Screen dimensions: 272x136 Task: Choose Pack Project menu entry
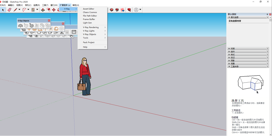tap(88, 42)
